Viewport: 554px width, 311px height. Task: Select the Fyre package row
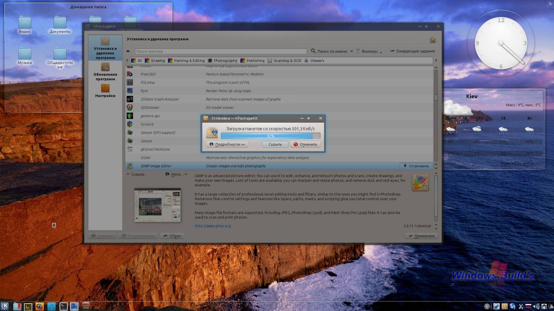tap(279, 91)
